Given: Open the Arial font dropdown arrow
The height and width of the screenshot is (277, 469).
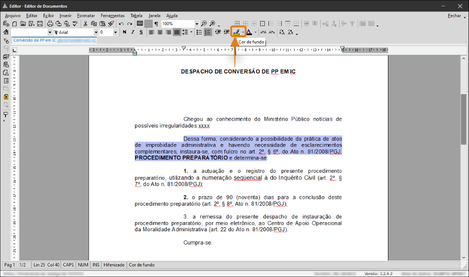Looking at the screenshot, I should [96, 32].
